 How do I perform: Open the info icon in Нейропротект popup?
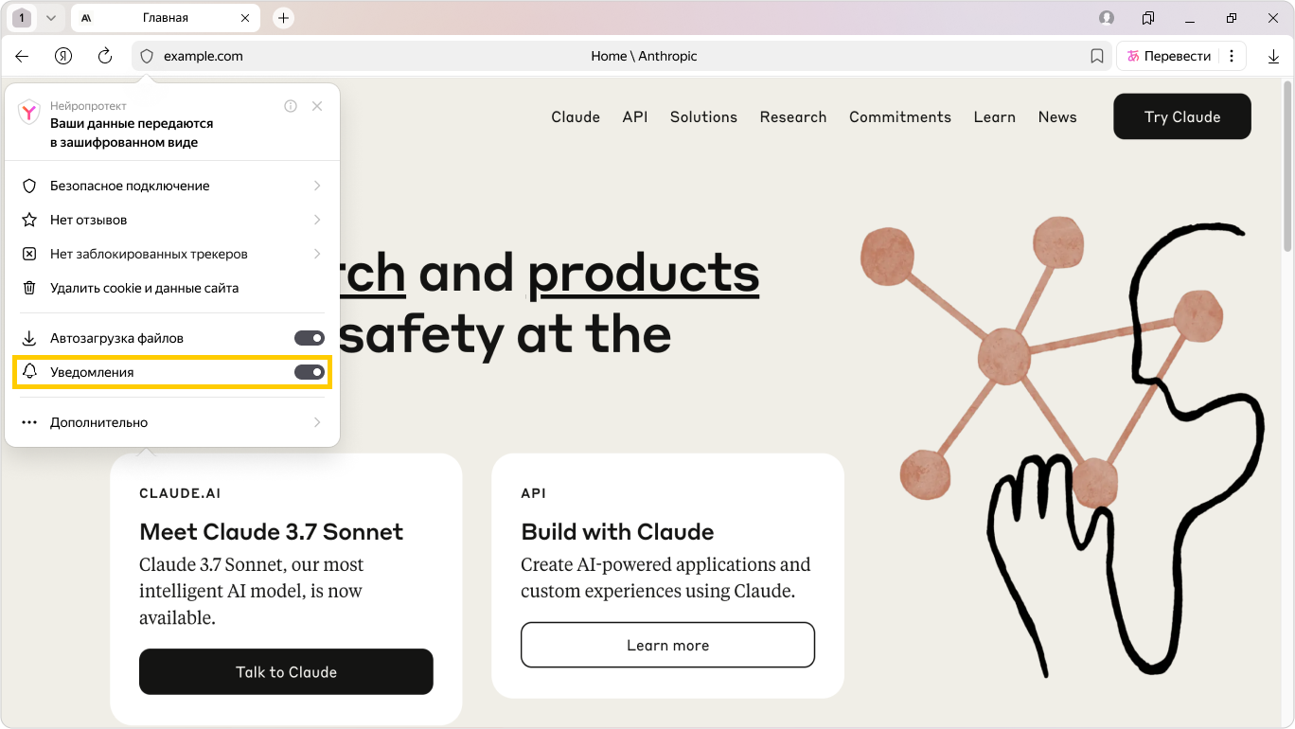pos(291,106)
